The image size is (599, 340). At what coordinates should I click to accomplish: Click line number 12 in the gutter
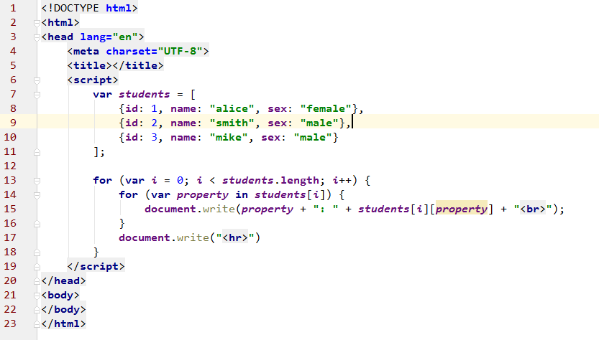10,166
